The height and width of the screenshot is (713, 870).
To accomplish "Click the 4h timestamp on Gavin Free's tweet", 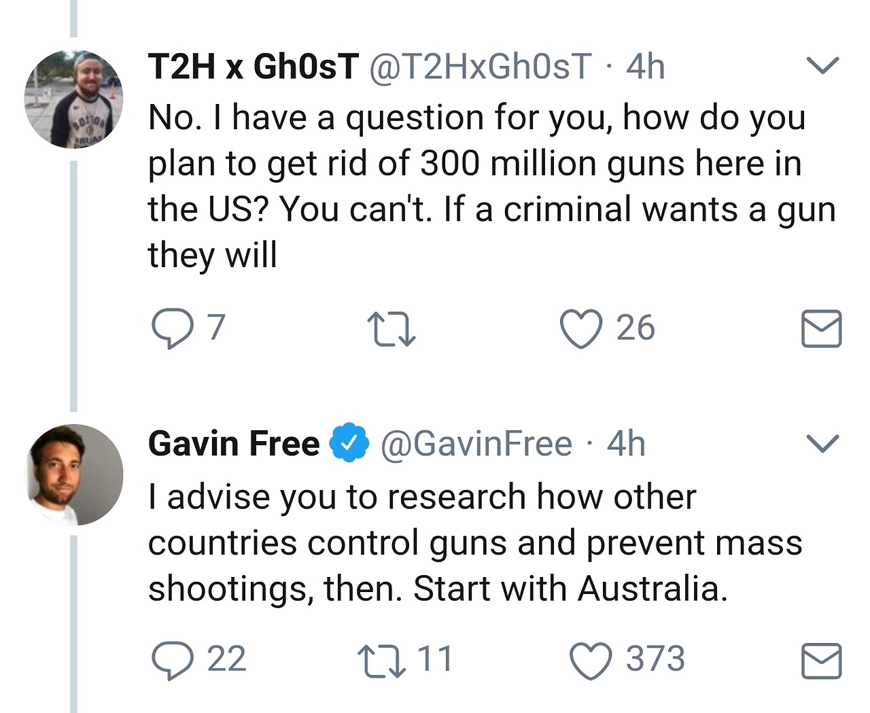I will click(x=626, y=444).
